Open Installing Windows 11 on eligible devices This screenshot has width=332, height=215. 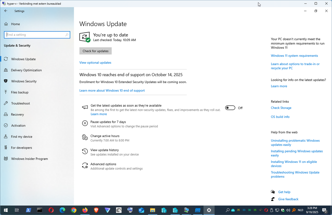click(294, 164)
